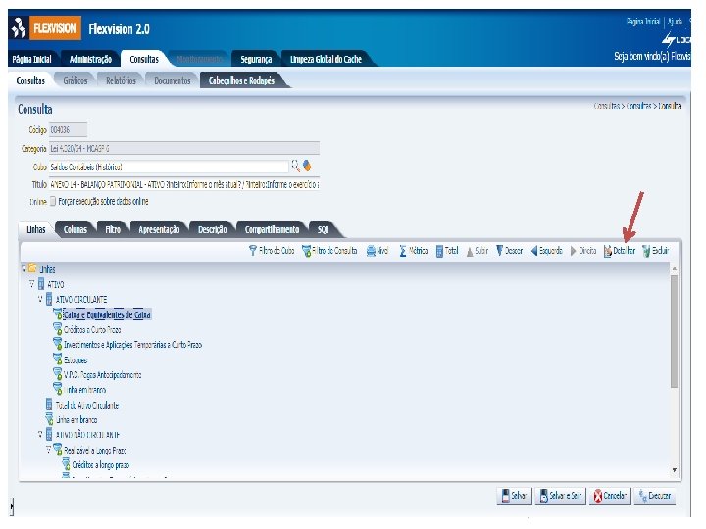Click the magnifier search icon beside Cubo
Screen dimensions: 706x529
[x=295, y=166]
